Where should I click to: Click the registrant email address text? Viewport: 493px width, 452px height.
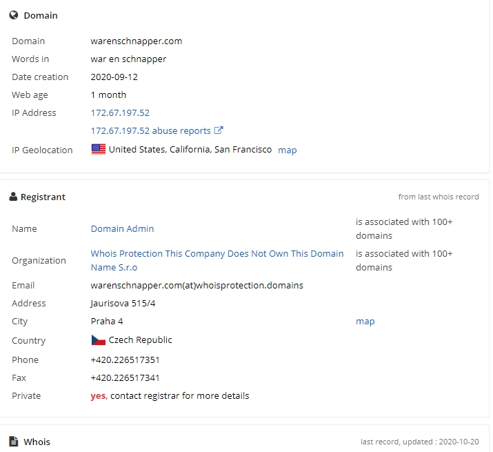click(197, 285)
